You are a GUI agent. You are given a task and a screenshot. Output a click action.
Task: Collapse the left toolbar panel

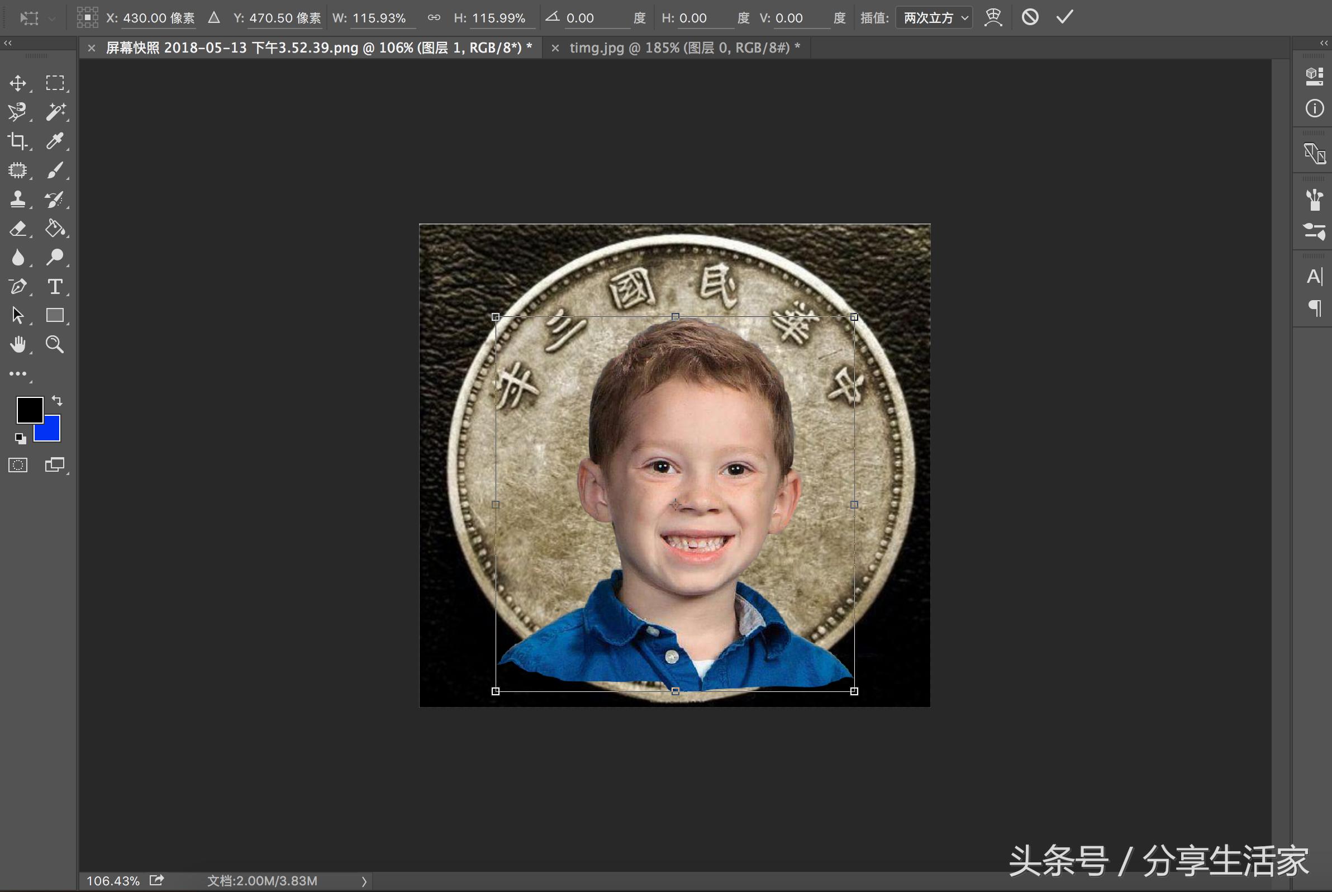tap(8, 42)
